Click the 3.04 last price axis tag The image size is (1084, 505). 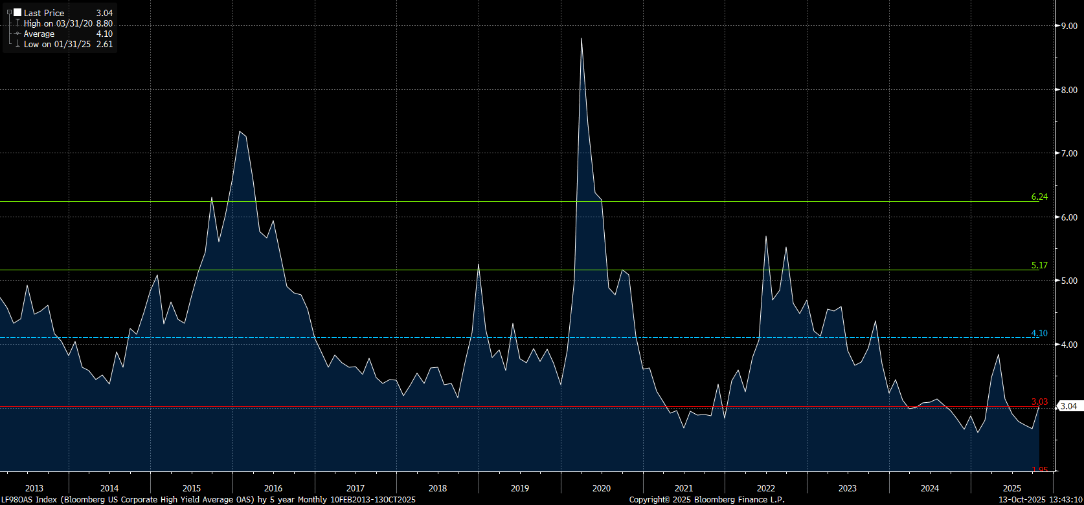coord(1068,406)
